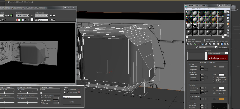Image resolution: width=240 pixels, height=109 pixels.
Task: Click the Translucency orange color swatch
Action: click(221, 99)
